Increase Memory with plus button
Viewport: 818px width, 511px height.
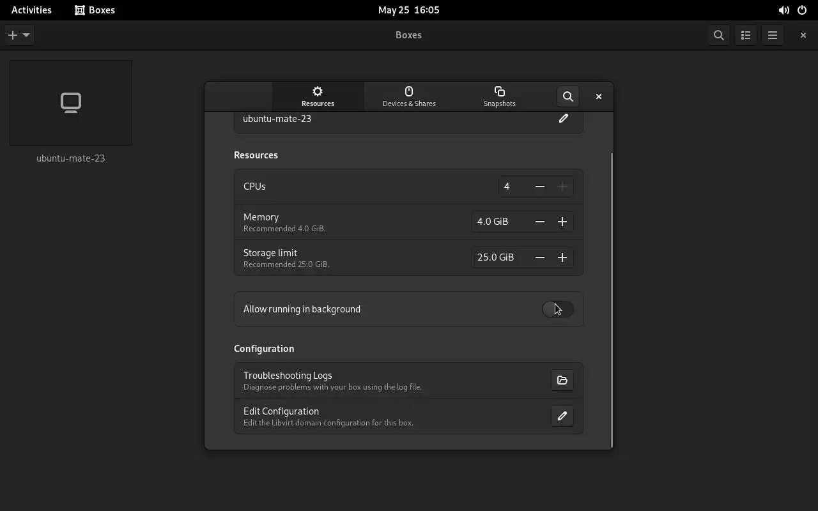click(x=562, y=222)
